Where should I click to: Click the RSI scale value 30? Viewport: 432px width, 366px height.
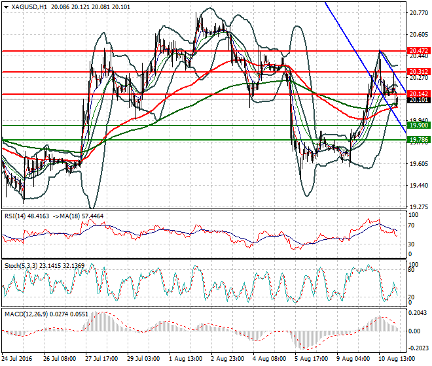tap(411, 244)
